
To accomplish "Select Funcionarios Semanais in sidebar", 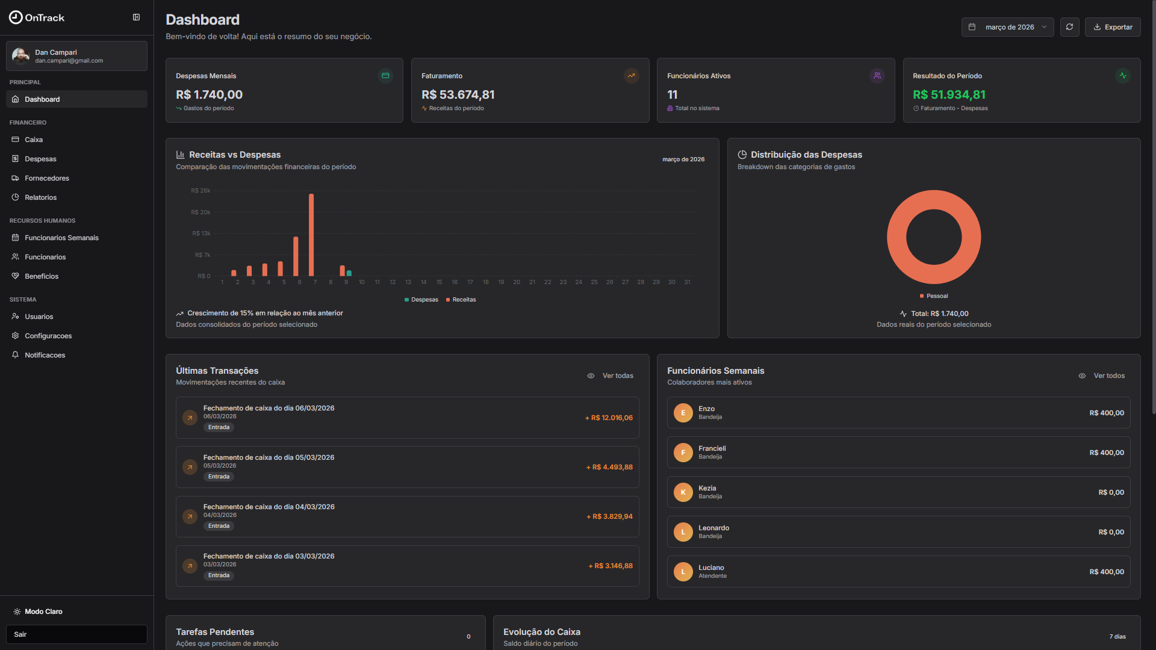I will (x=61, y=238).
